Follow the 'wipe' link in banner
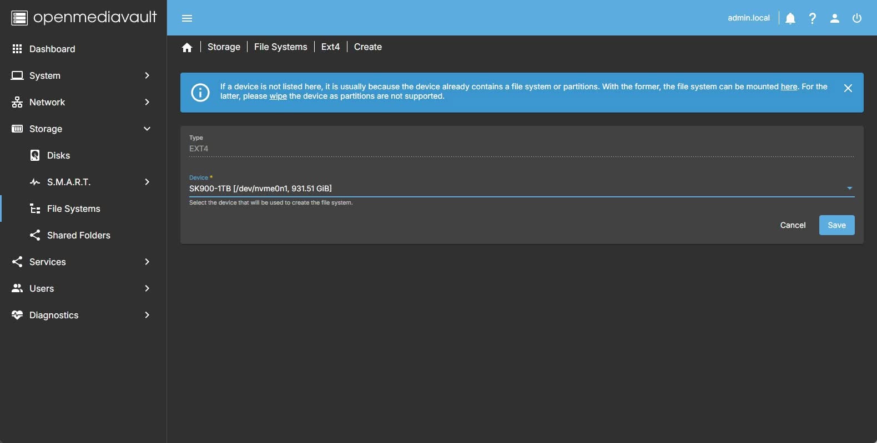 [x=278, y=96]
